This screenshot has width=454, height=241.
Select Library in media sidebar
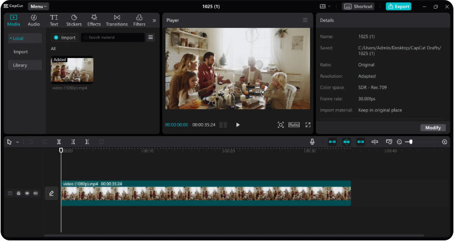click(x=25, y=65)
